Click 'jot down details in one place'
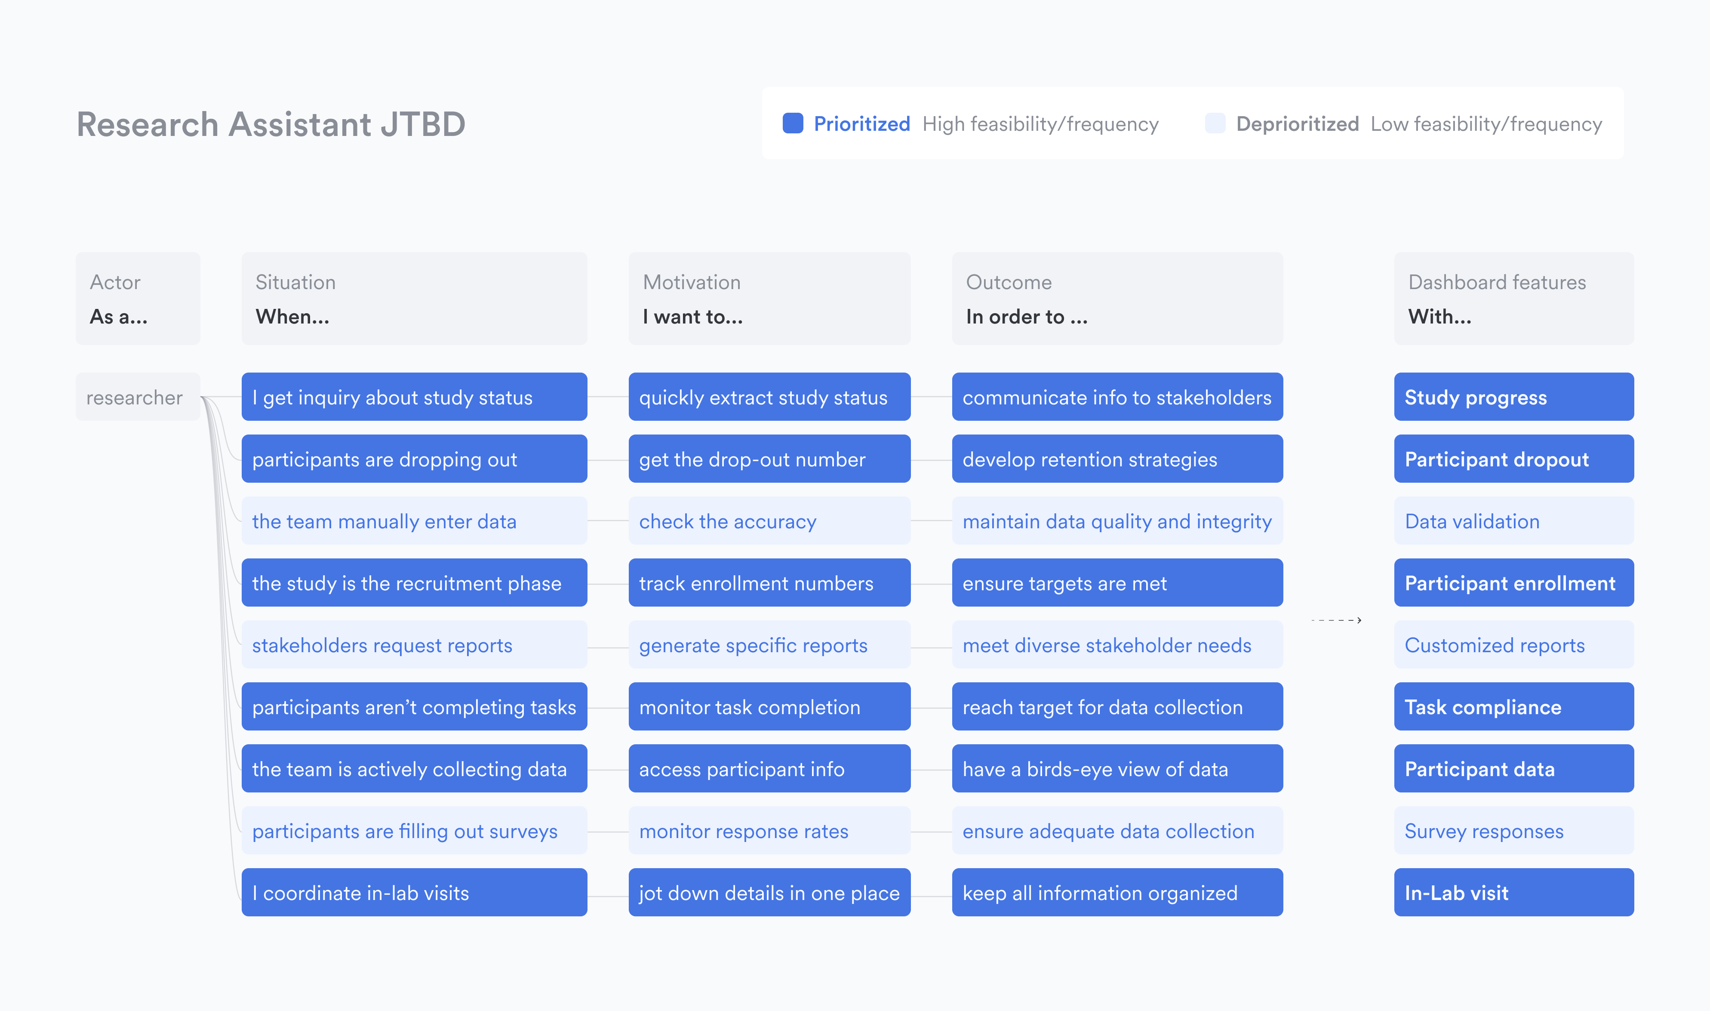The width and height of the screenshot is (1710, 1011). 769,892
